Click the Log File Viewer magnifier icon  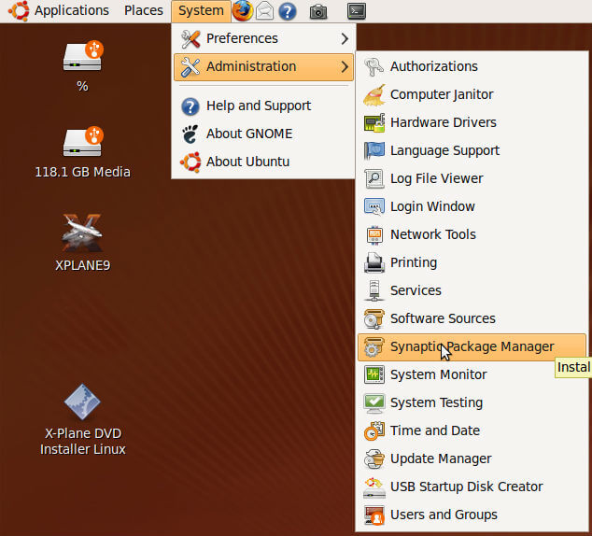374,178
